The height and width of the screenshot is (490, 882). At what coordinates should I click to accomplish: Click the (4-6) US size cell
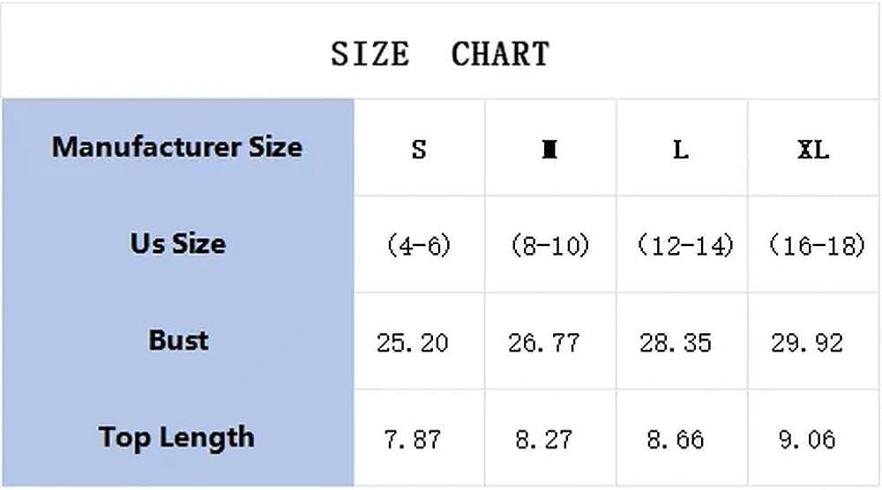[419, 246]
